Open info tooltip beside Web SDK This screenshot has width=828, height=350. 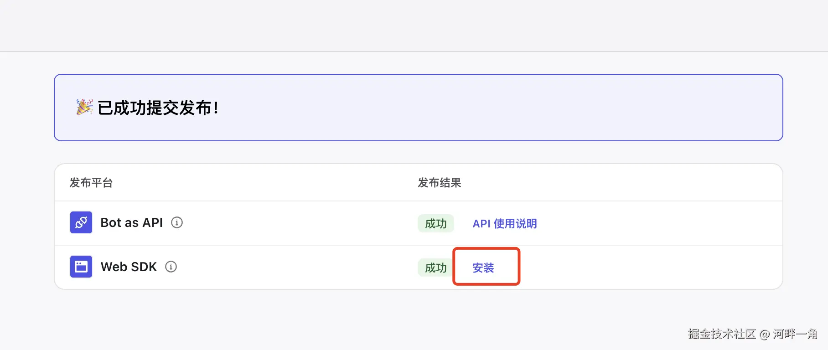tap(171, 267)
